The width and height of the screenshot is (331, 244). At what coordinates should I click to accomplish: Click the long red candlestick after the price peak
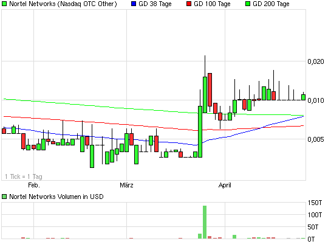(210, 89)
